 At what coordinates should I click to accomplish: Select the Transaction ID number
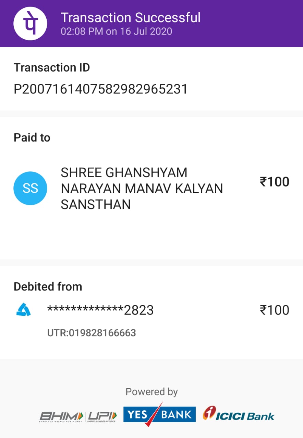[101, 89]
